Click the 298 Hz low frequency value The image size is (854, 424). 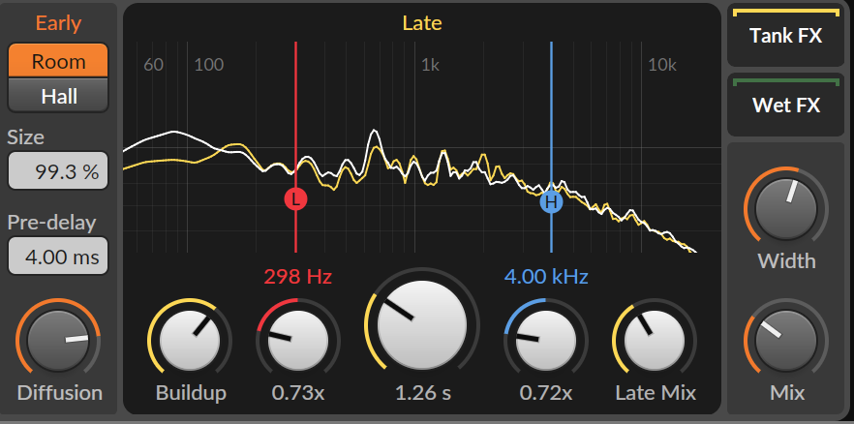[x=298, y=277]
